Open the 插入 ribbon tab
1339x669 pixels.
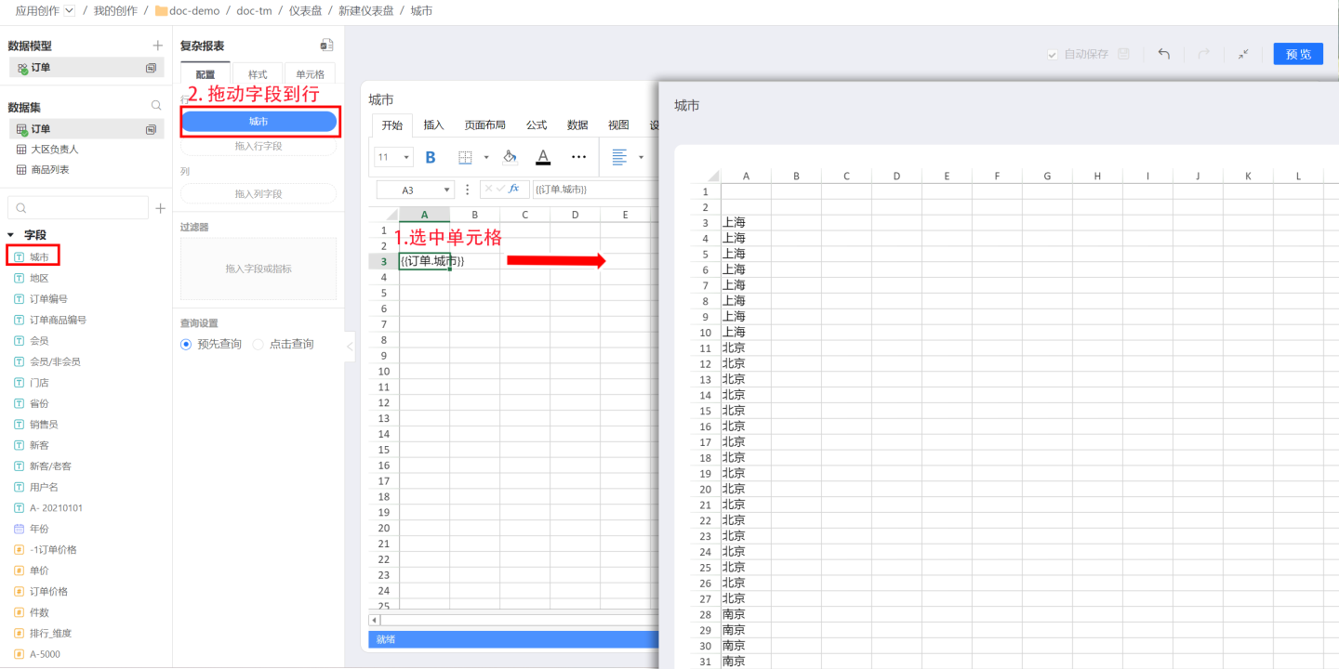pos(434,125)
